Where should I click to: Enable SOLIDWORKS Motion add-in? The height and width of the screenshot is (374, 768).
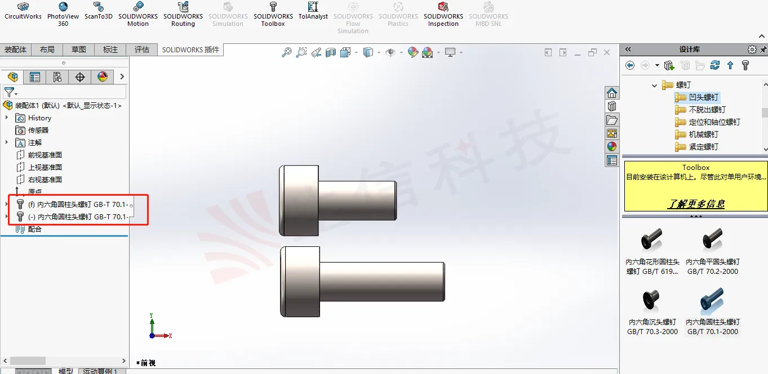point(138,7)
